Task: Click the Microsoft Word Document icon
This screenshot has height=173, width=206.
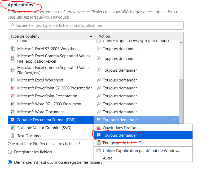Action: click(13, 112)
